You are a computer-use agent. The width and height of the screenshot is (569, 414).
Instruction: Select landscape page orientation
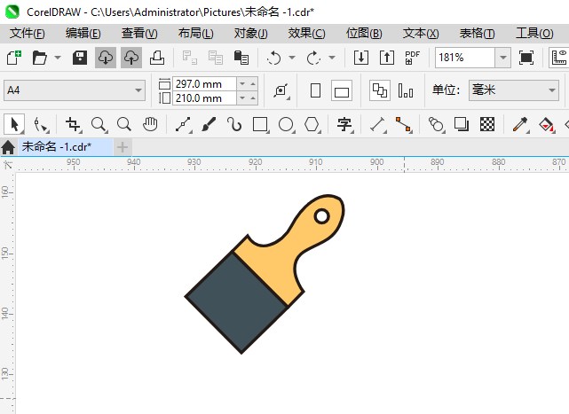pos(342,90)
